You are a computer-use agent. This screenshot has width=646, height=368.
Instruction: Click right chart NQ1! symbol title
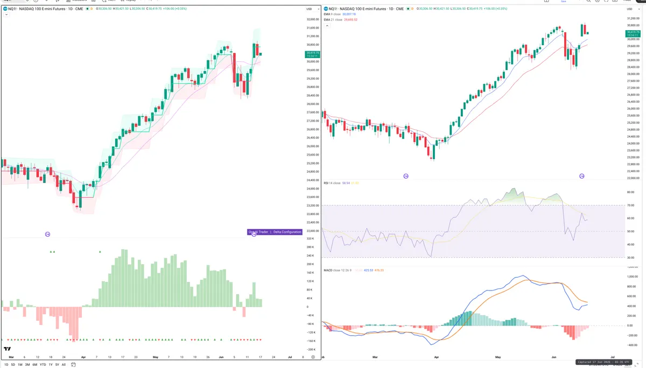click(x=367, y=9)
